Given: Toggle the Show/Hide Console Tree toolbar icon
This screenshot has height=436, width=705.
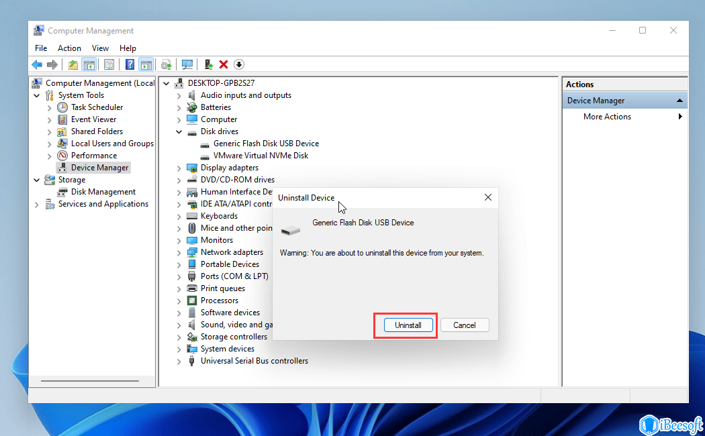Looking at the screenshot, I should click(x=89, y=64).
